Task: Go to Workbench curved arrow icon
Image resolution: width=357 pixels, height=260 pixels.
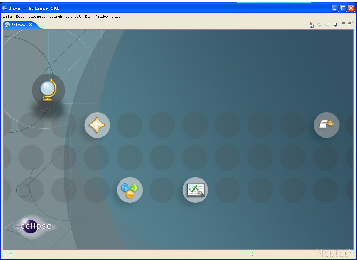Action: [x=326, y=125]
